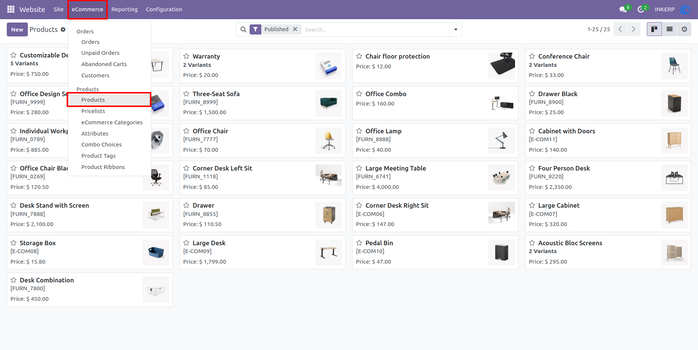Click the 1-25 / 25 pager counter
698x350 pixels.
pyautogui.click(x=599, y=29)
